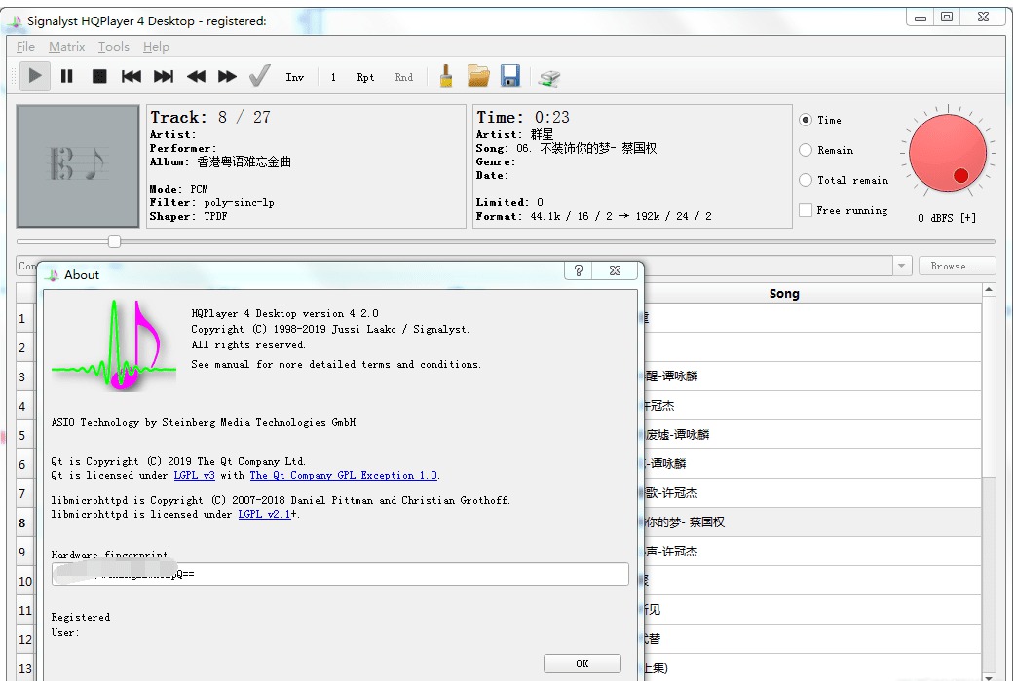Jump to the previous track
1015x681 pixels.
pos(132,76)
